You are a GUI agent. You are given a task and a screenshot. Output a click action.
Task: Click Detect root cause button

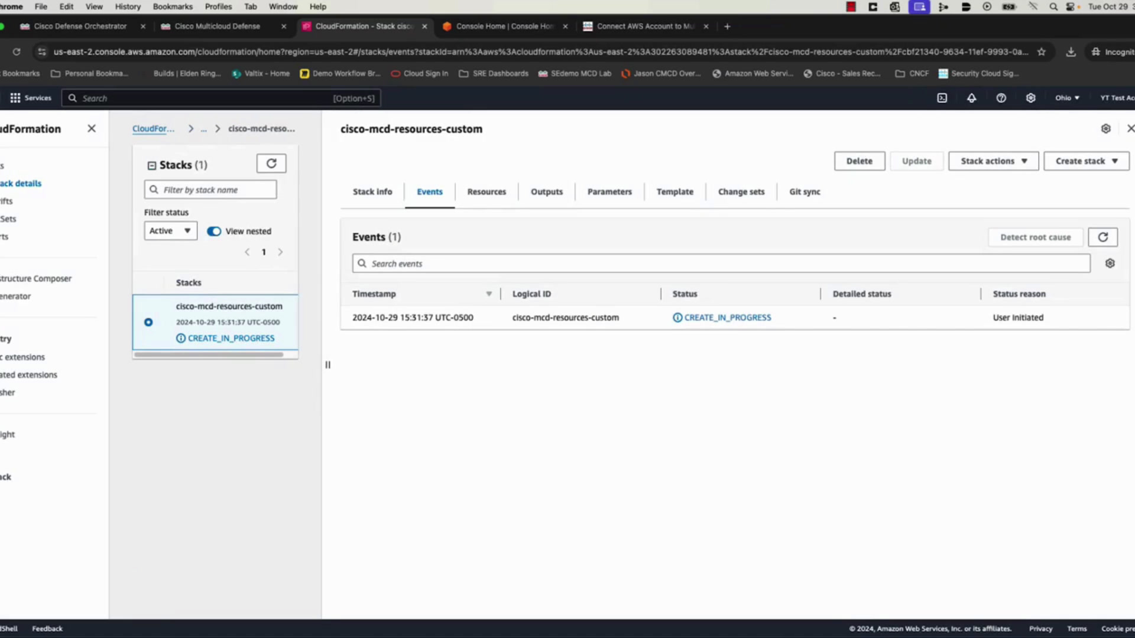(x=1036, y=237)
